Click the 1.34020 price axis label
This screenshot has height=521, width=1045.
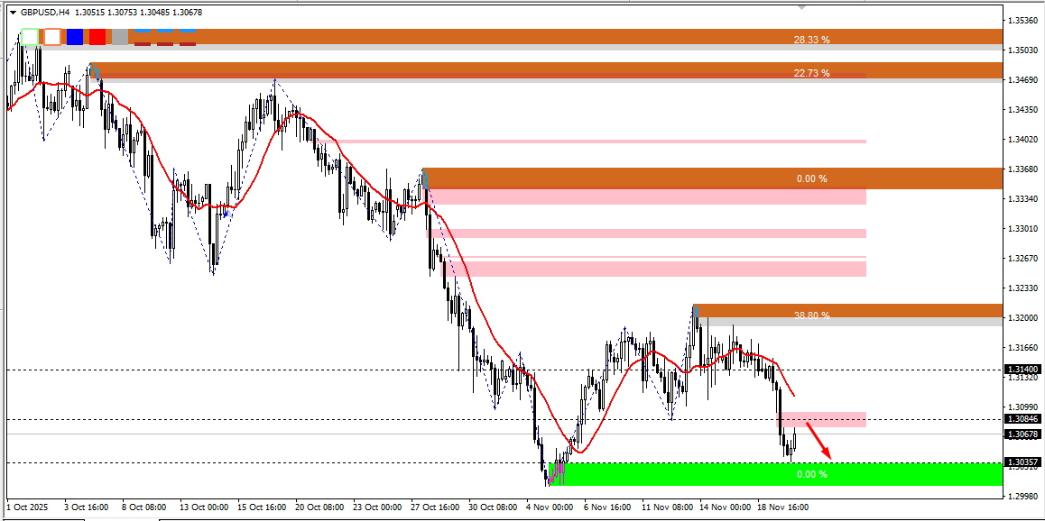[1023, 139]
